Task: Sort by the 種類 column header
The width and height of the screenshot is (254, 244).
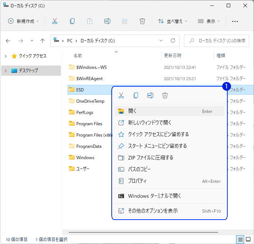Action: [x=221, y=56]
